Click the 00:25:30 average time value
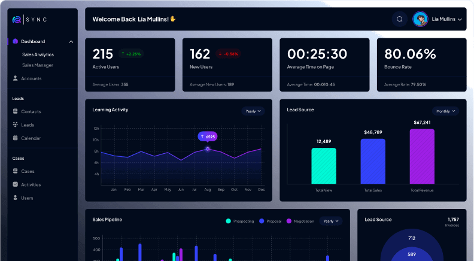This screenshot has width=474, height=261. tap(317, 54)
